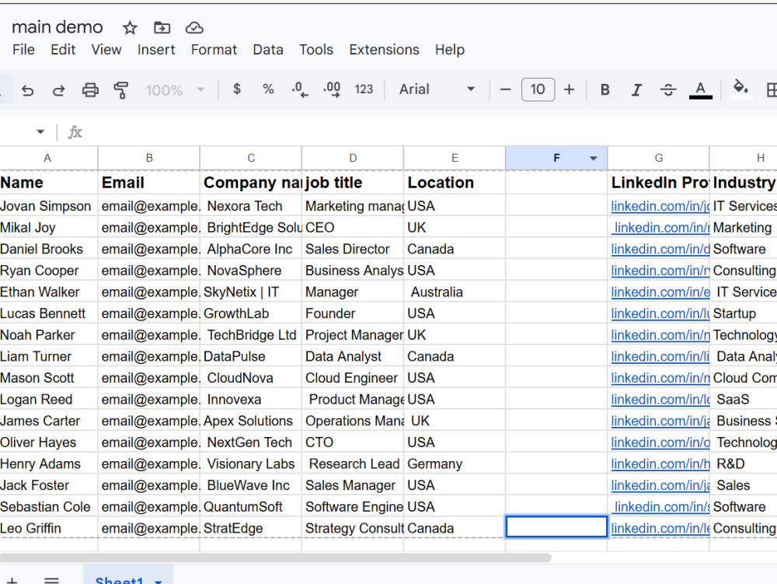This screenshot has height=584, width=777.
Task: Open the Tools menu
Action: 316,50
